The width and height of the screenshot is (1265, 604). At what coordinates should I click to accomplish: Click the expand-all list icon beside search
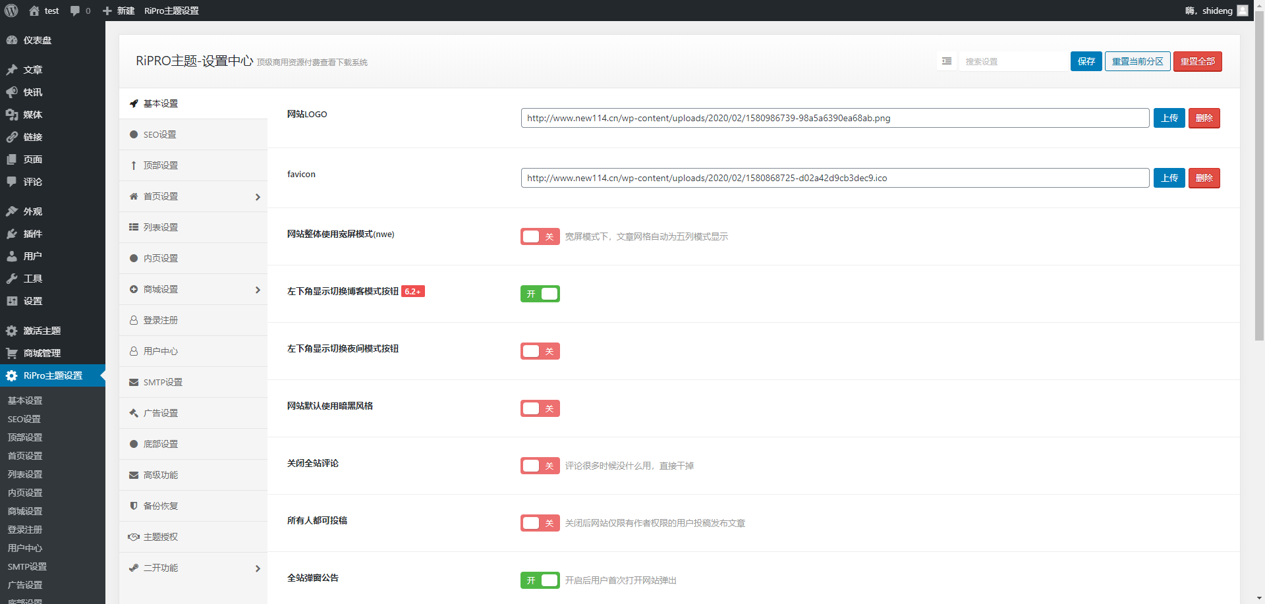tap(947, 61)
